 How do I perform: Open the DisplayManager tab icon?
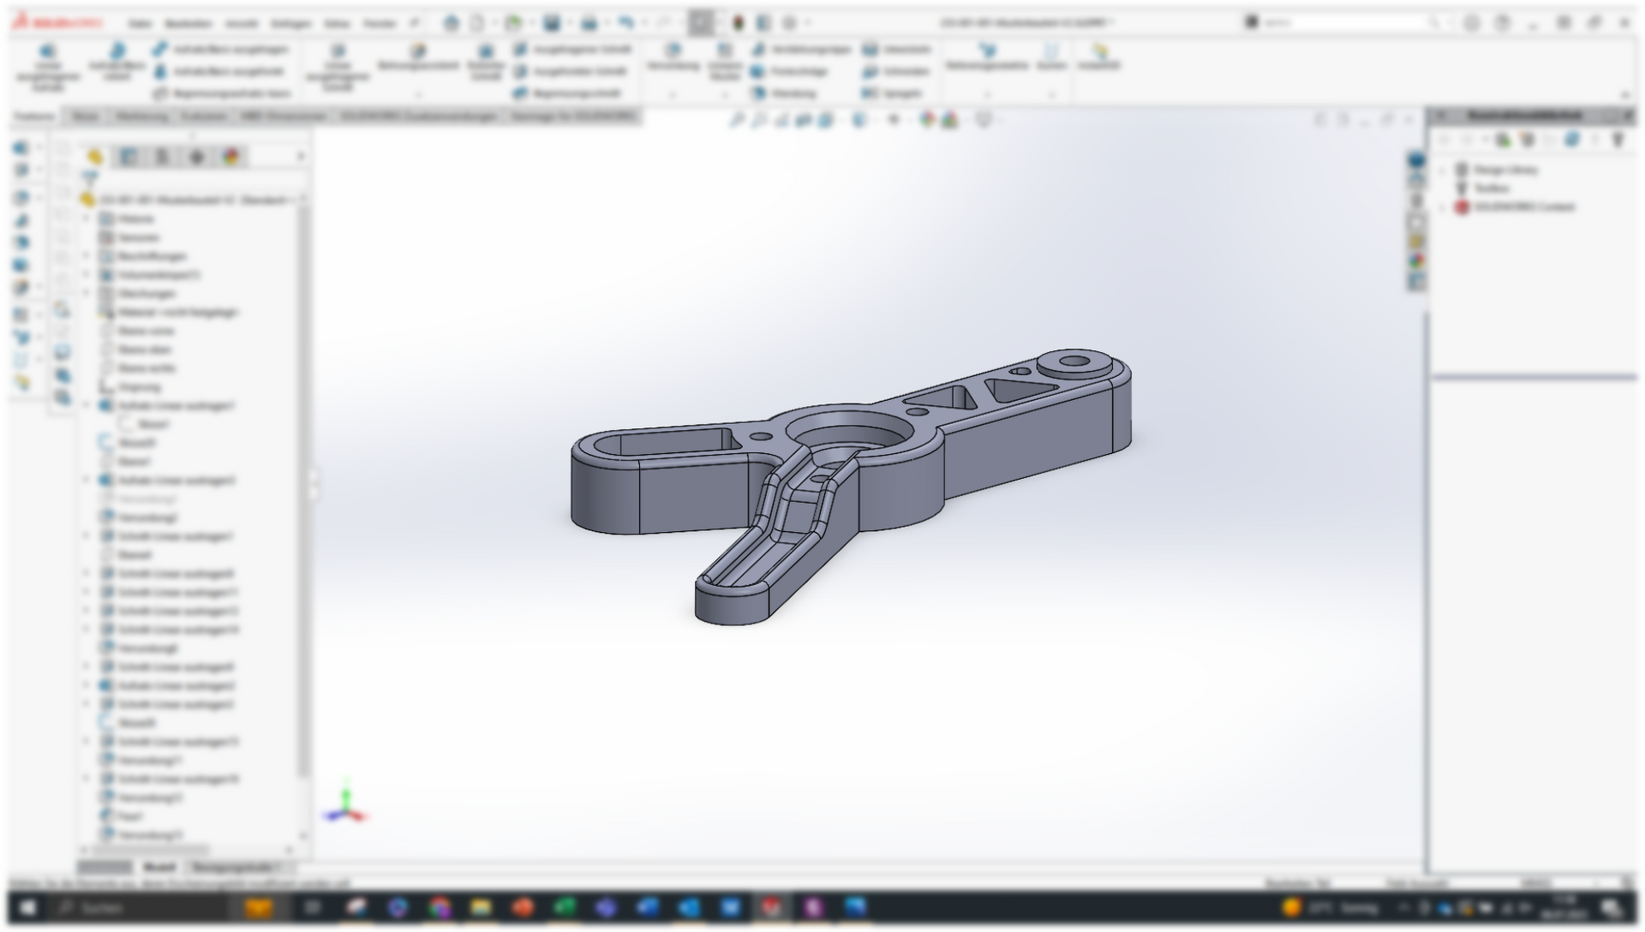tap(230, 157)
